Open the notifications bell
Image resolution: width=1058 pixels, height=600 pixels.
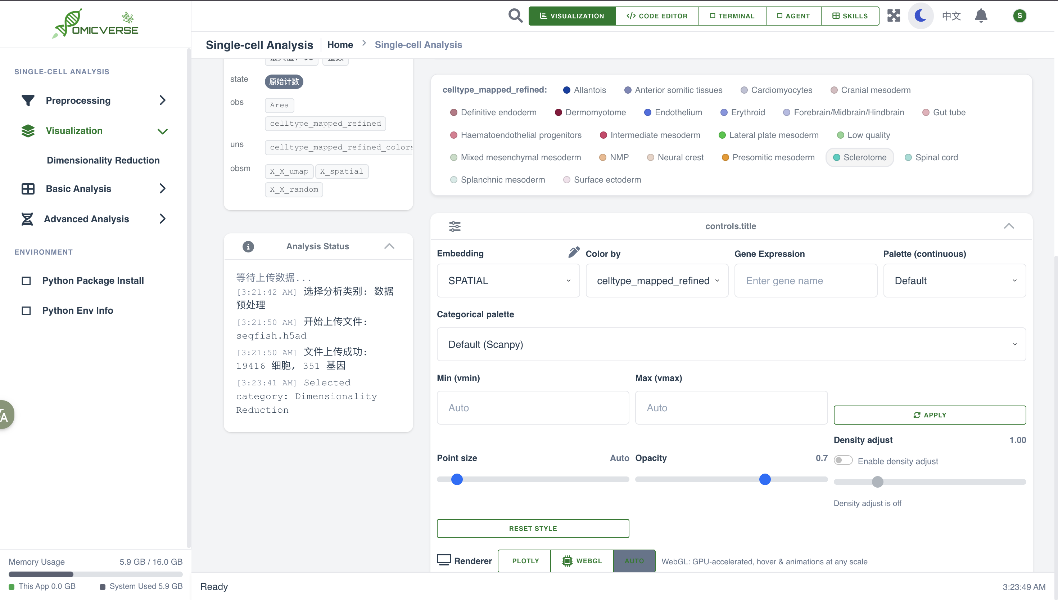tap(981, 15)
